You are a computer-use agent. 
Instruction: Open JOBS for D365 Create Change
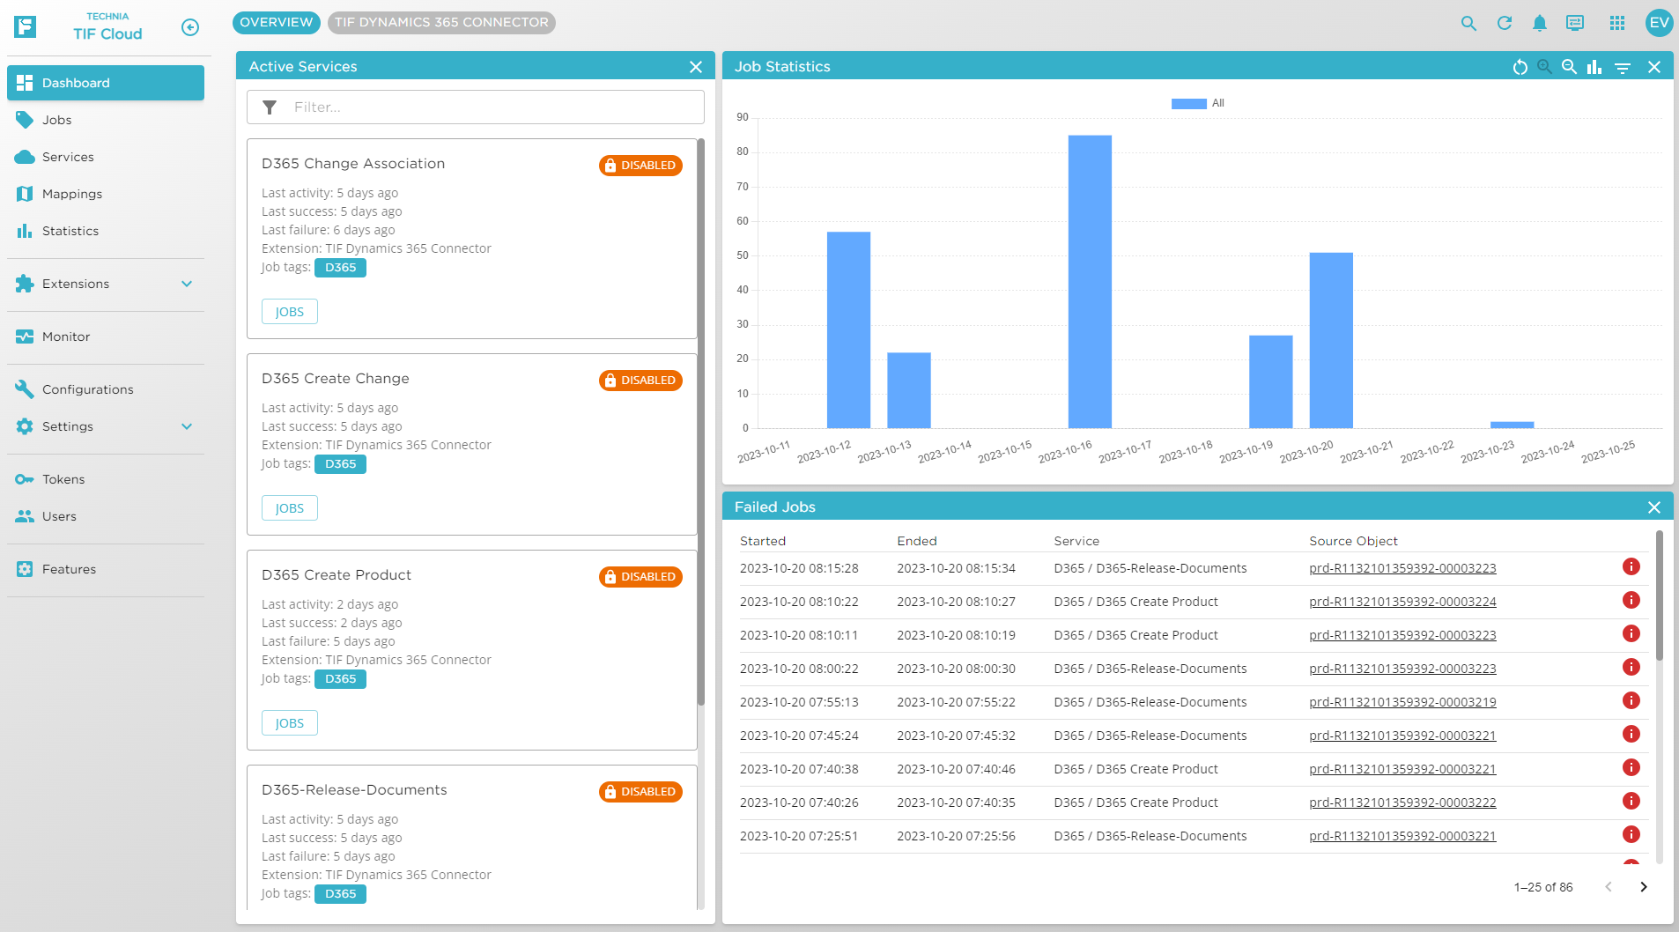point(289,508)
